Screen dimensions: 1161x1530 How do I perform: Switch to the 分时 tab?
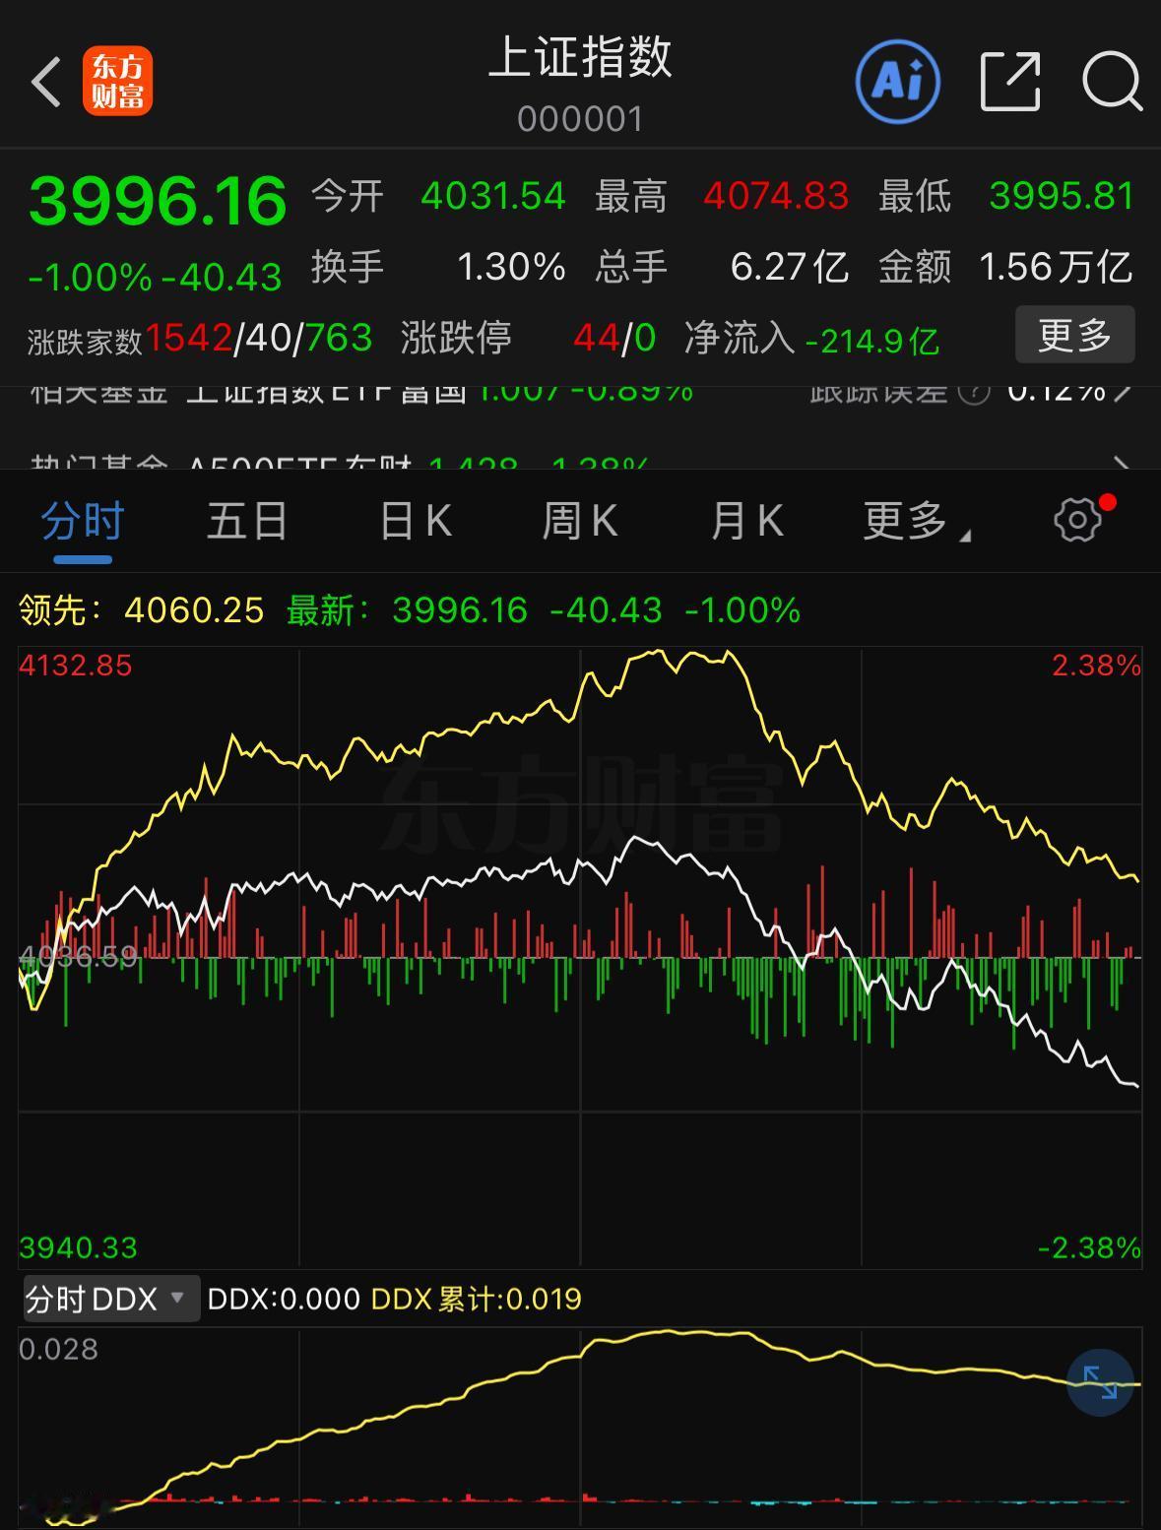point(83,520)
